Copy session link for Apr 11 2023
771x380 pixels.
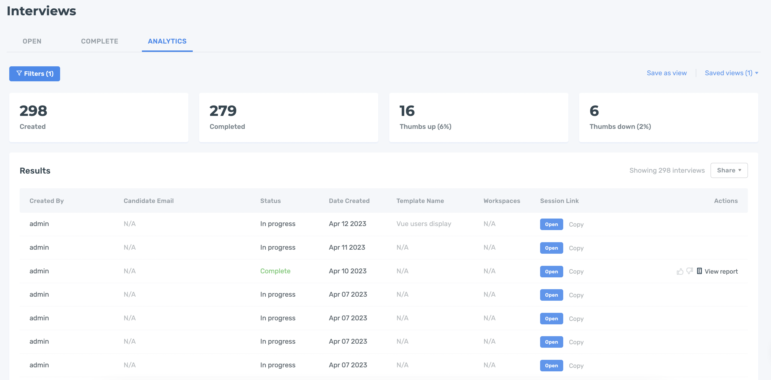[x=576, y=248]
